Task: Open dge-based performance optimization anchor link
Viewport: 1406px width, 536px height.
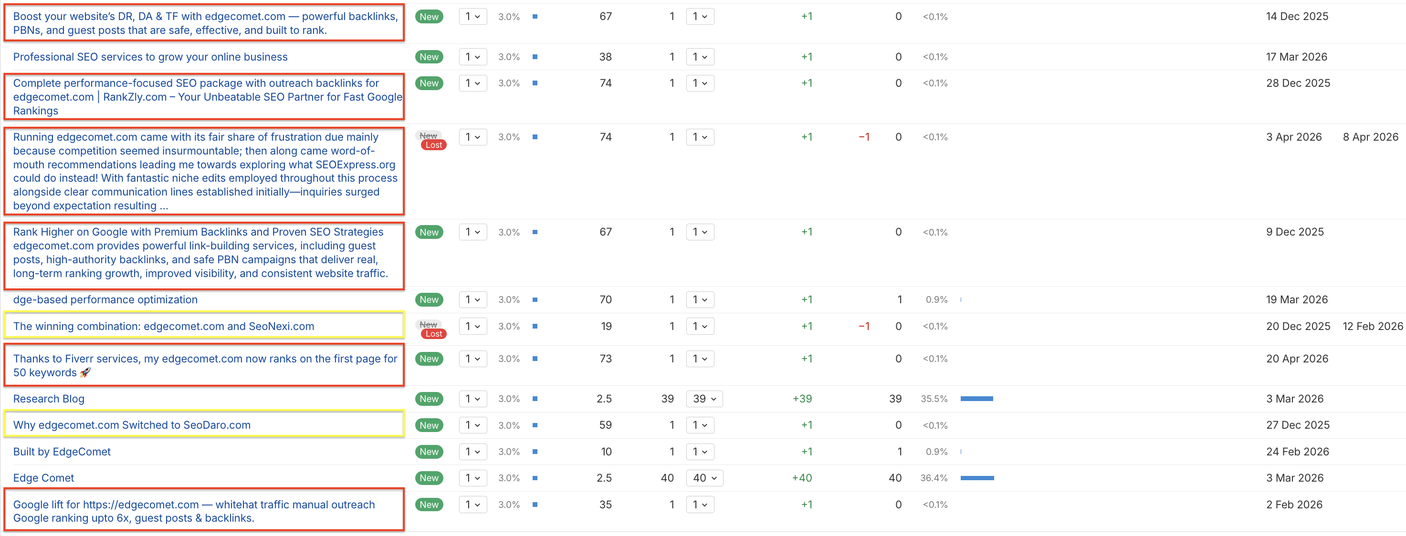Action: [105, 299]
